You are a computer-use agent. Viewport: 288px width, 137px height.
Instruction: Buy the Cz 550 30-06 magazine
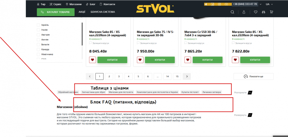point(207,60)
